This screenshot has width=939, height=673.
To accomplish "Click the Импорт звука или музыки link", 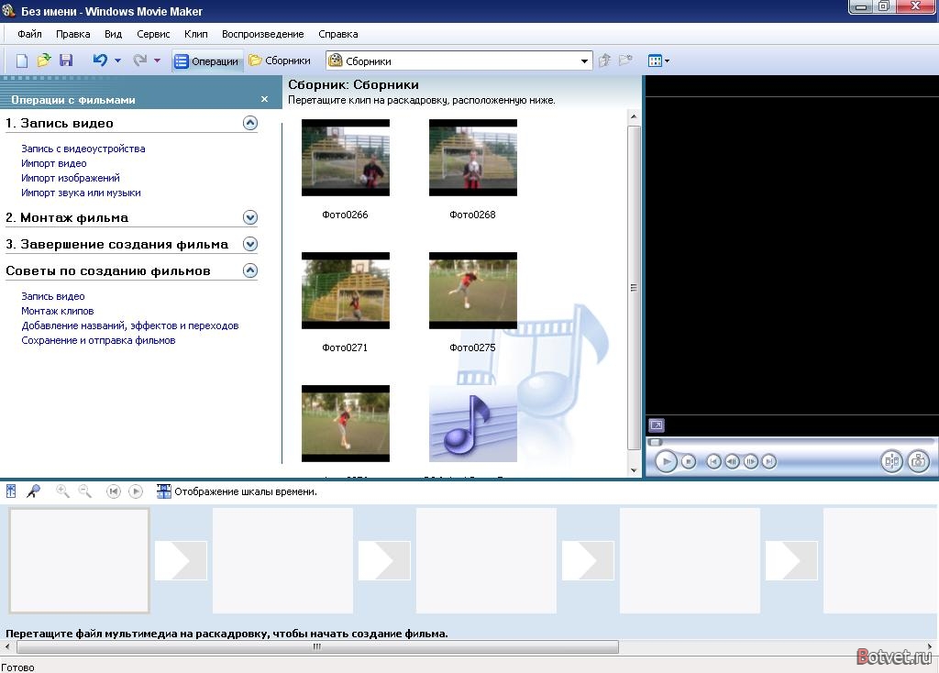I will (81, 193).
